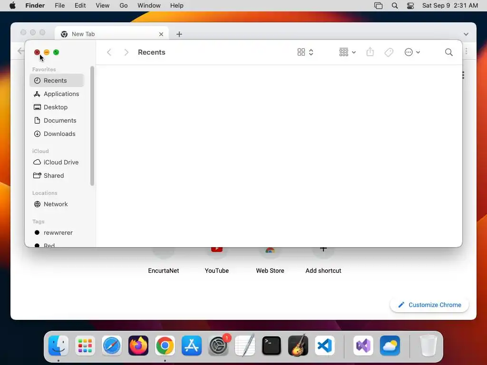This screenshot has height=365, width=487.
Task: Click the Share toolbar icon
Action: tap(370, 52)
